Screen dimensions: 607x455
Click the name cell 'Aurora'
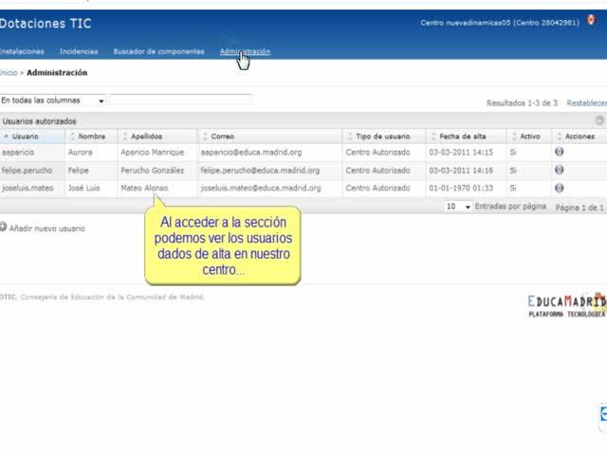tap(91, 152)
